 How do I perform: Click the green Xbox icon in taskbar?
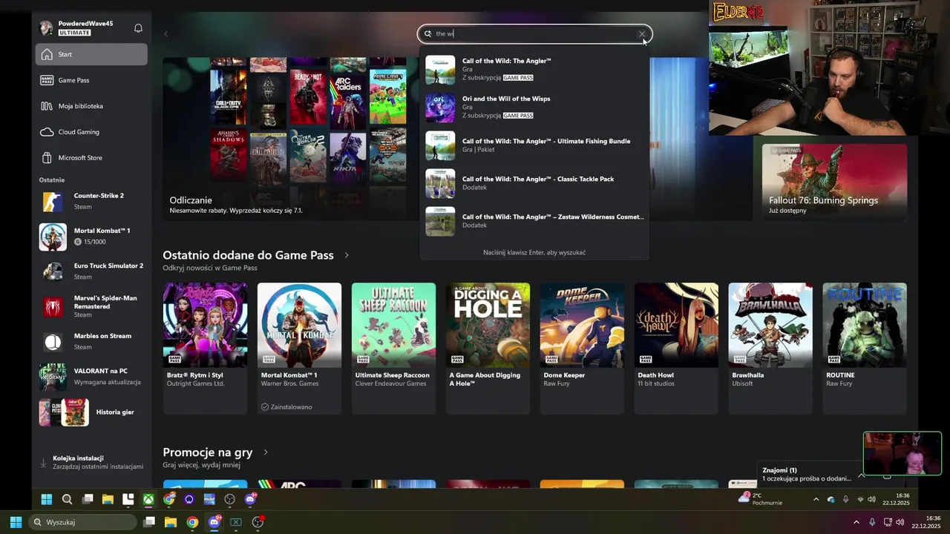(x=148, y=500)
